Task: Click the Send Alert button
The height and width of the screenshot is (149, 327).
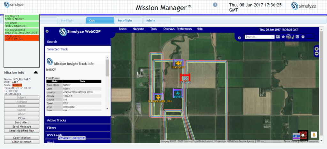Action: (22, 122)
